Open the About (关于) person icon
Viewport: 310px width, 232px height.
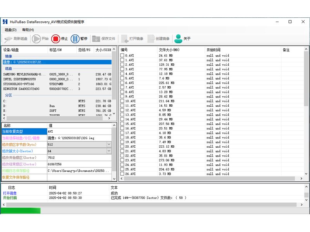pos(178,39)
